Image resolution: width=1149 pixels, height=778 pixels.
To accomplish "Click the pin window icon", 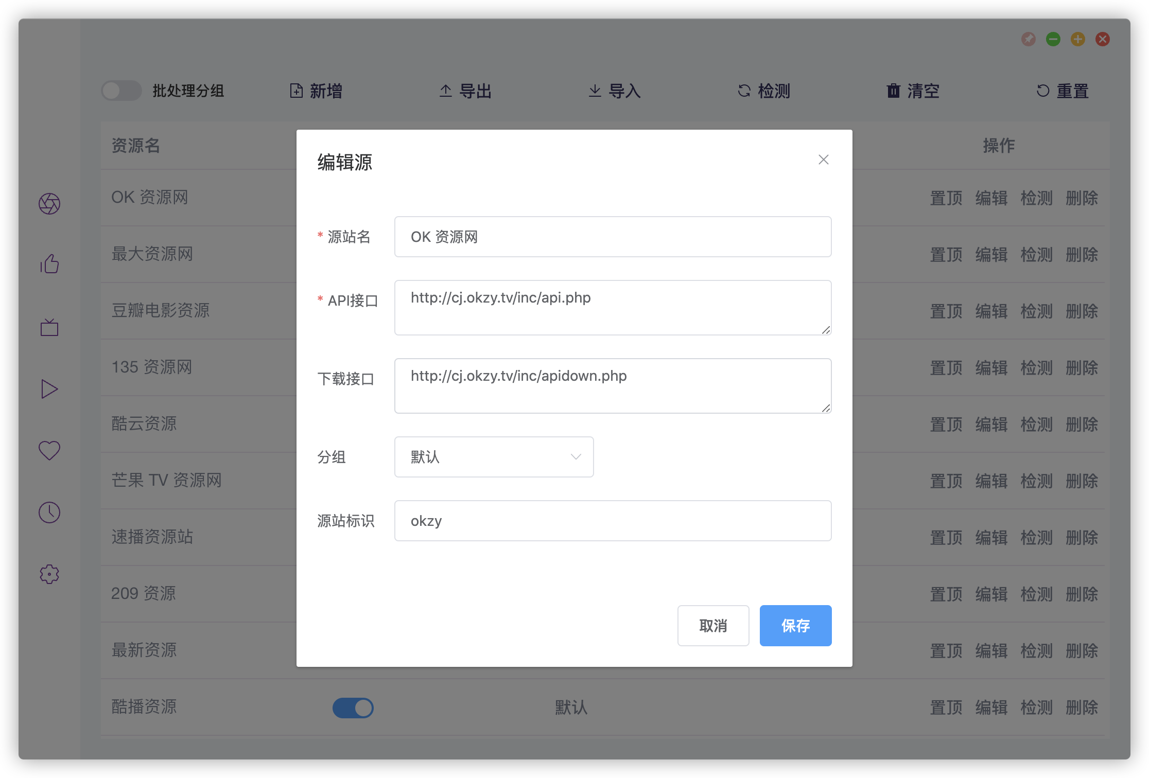I will (1029, 39).
